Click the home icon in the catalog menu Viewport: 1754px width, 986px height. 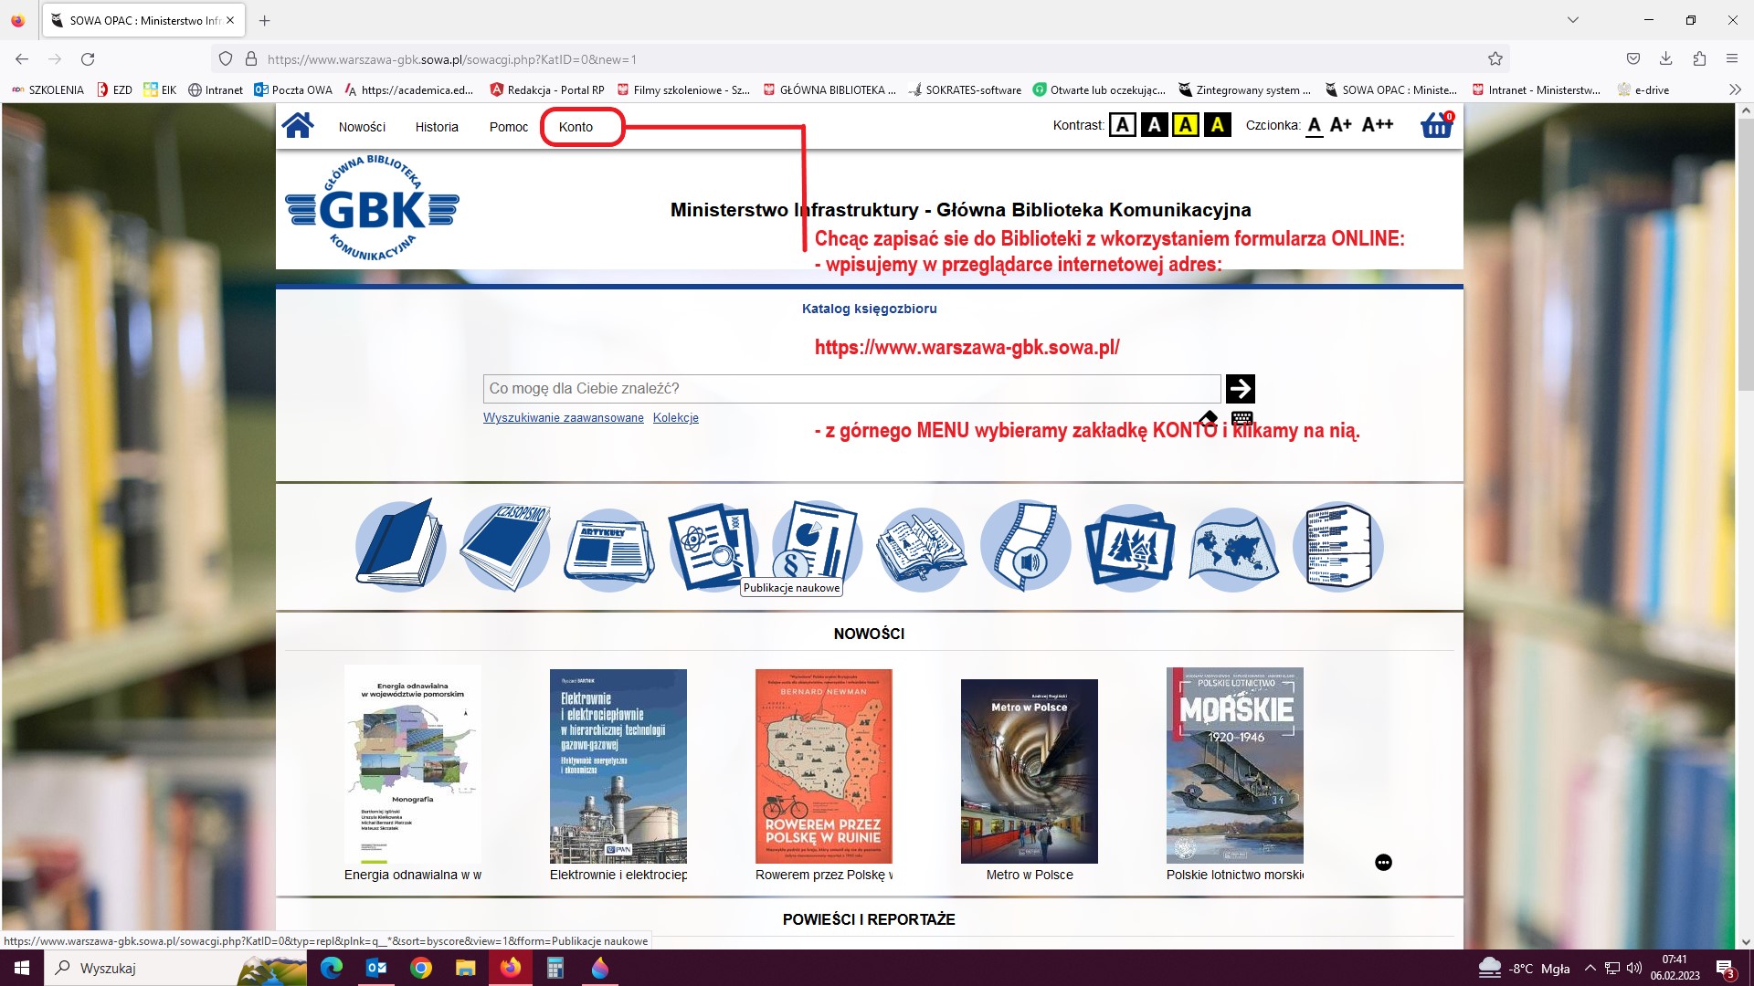pyautogui.click(x=298, y=126)
